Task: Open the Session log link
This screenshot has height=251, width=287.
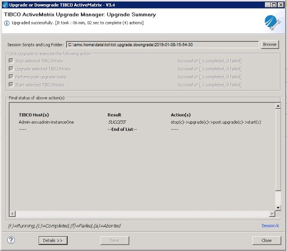Action: click(270, 226)
